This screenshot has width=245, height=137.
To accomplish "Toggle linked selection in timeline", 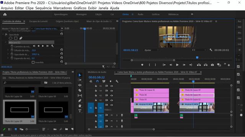I will (x=104, y=81).
